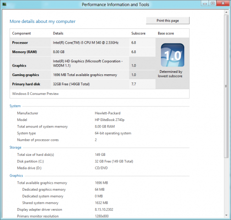
Task: Click the Intel Core i5 CPU M 540 detail
Action: tap(86, 43)
